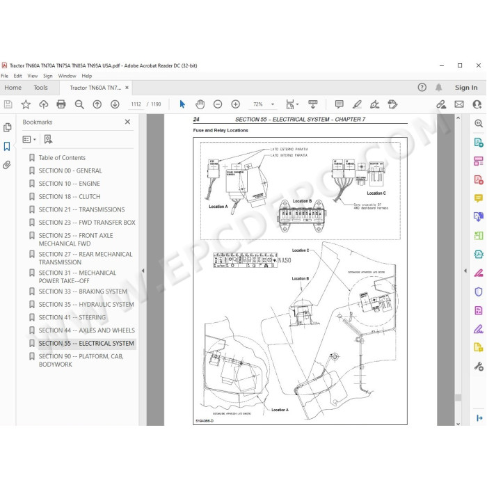Open notifications bell
Viewport: 487px width, 487px height.
[438, 88]
